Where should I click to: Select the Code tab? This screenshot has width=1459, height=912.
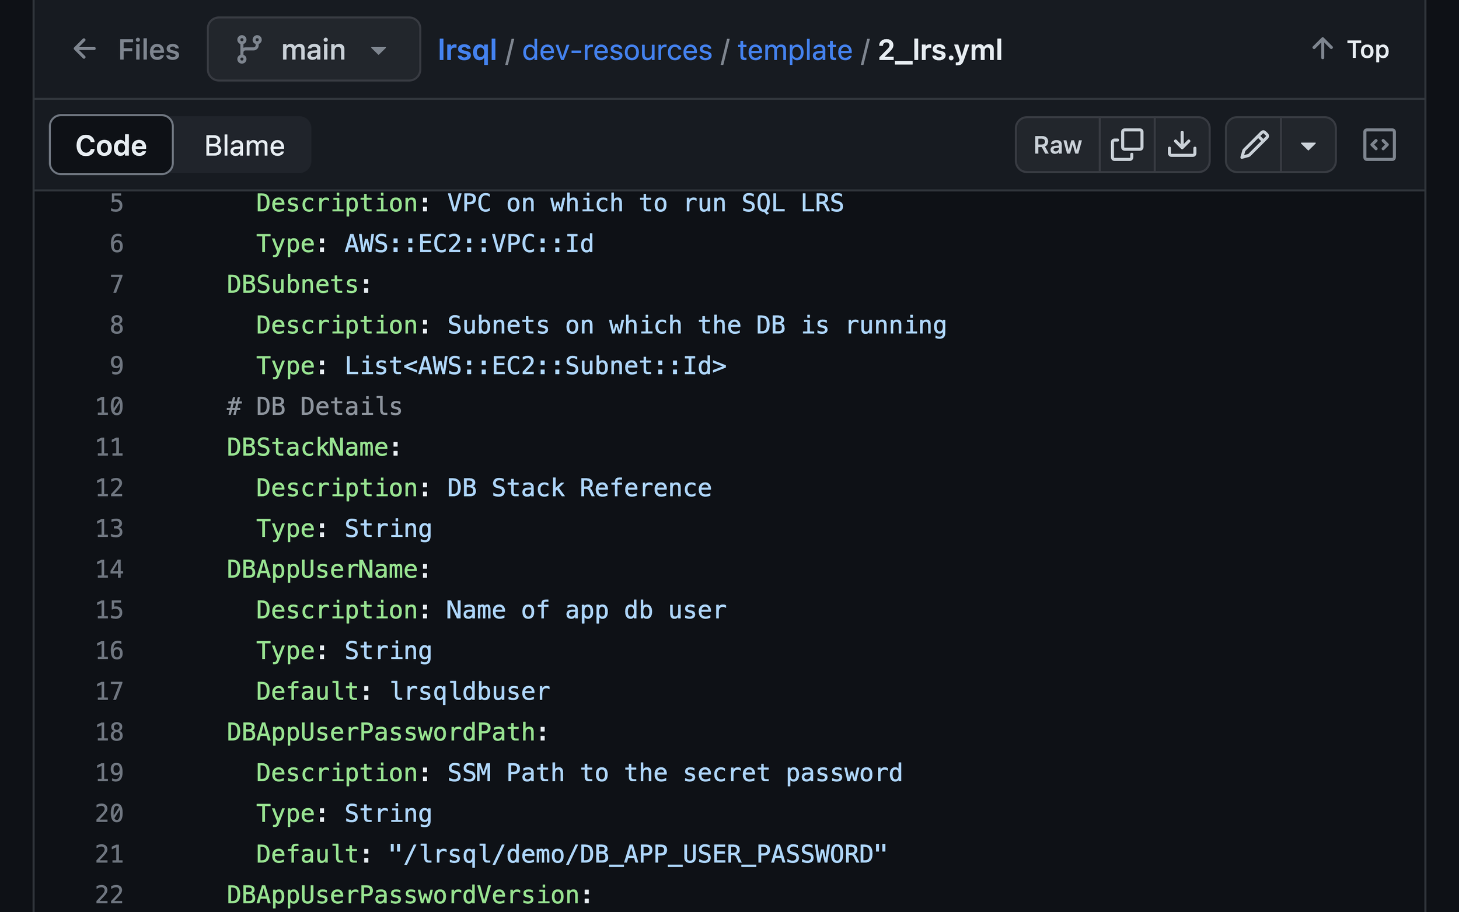pyautogui.click(x=110, y=145)
